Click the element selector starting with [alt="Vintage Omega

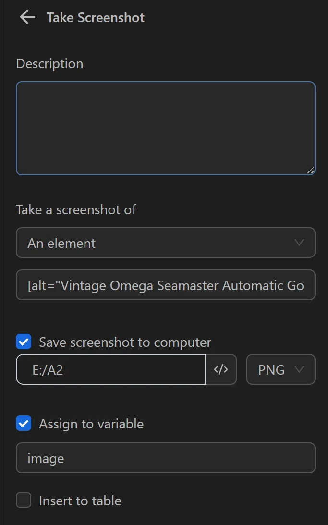tap(166, 285)
